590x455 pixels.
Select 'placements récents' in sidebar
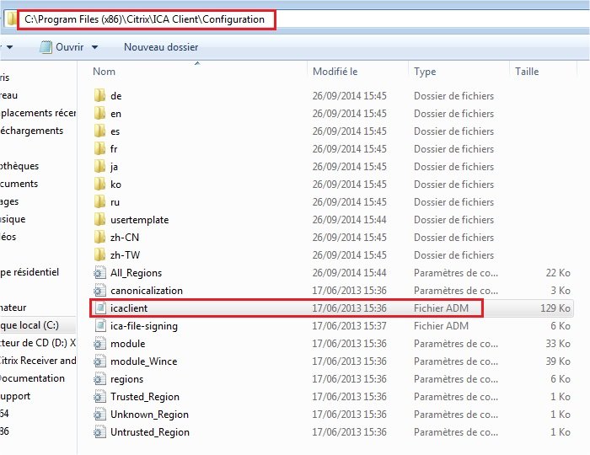click(38, 113)
